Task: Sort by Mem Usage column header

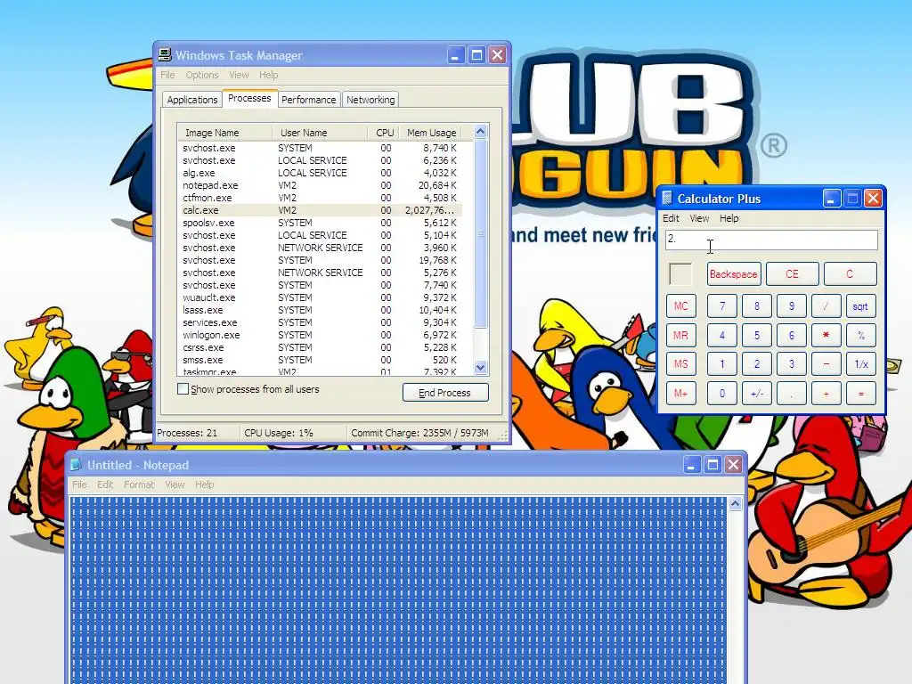Action: tap(431, 133)
